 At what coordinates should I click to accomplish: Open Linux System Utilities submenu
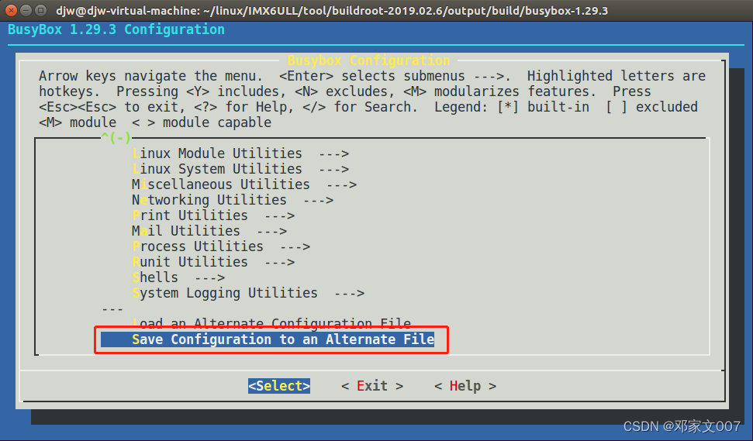(240, 169)
